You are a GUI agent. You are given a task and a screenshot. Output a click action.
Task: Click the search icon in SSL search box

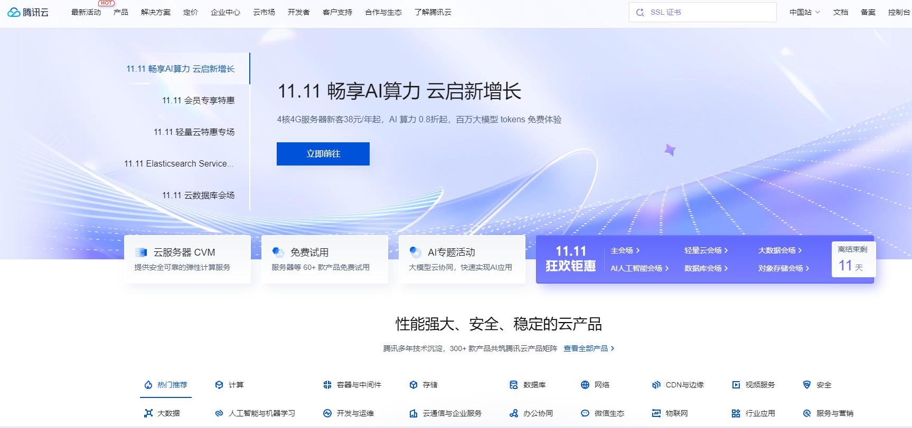pyautogui.click(x=640, y=12)
